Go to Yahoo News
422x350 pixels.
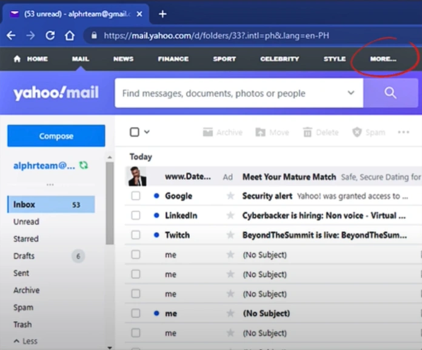[123, 59]
